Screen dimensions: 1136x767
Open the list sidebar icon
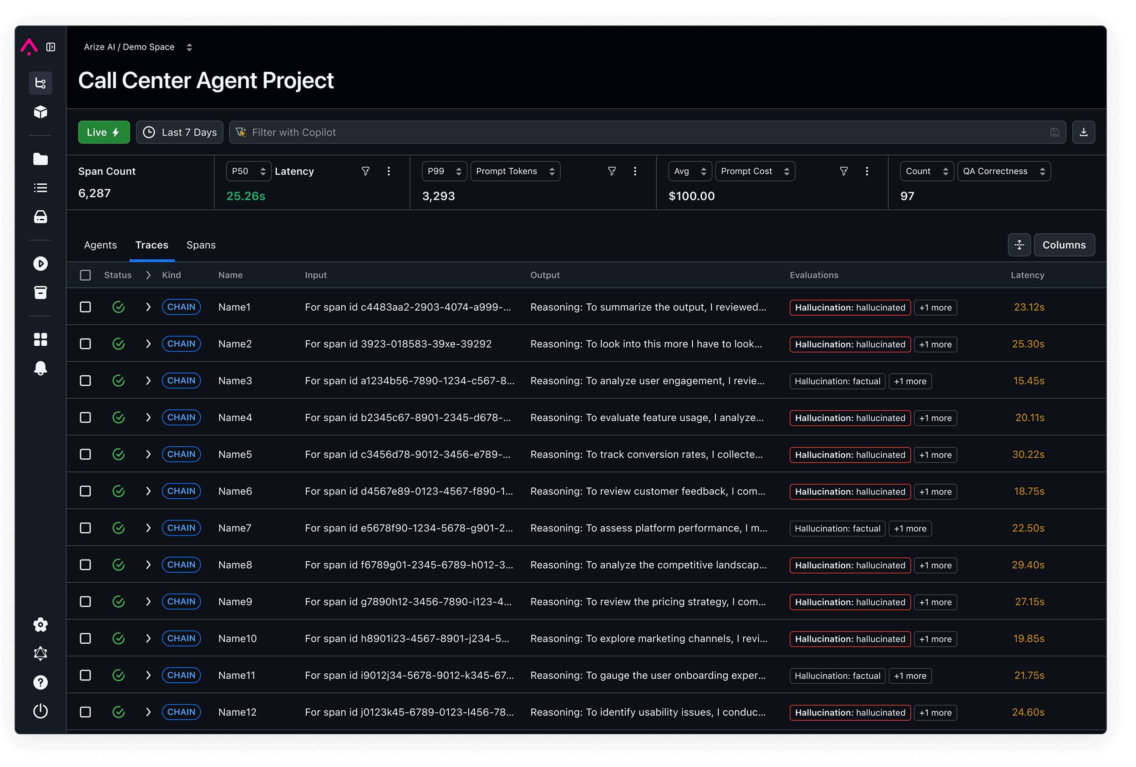click(41, 188)
